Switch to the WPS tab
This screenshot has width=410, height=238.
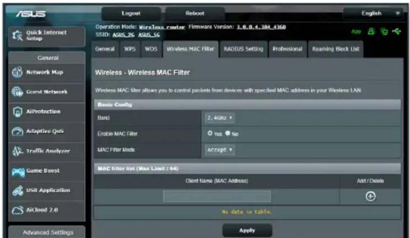point(130,49)
